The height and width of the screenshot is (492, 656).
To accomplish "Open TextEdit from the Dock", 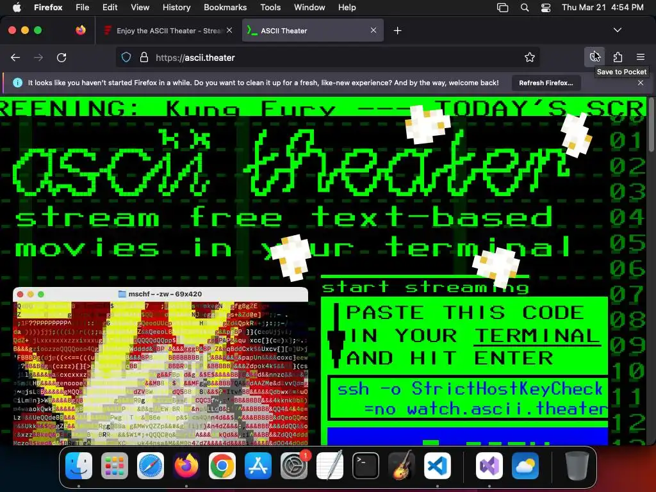I will pos(330,466).
